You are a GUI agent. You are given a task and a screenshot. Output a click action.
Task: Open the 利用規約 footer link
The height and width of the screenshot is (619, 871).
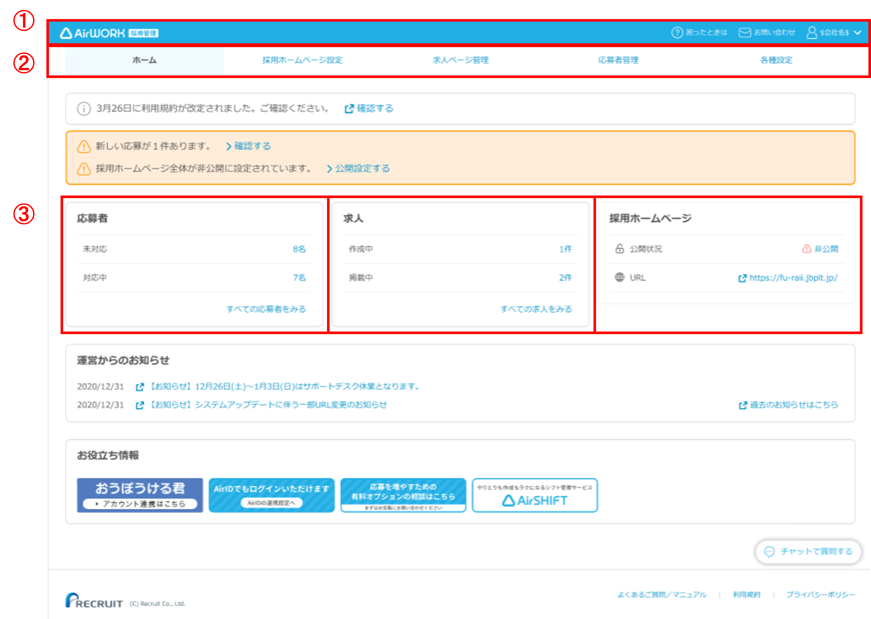coord(747,595)
